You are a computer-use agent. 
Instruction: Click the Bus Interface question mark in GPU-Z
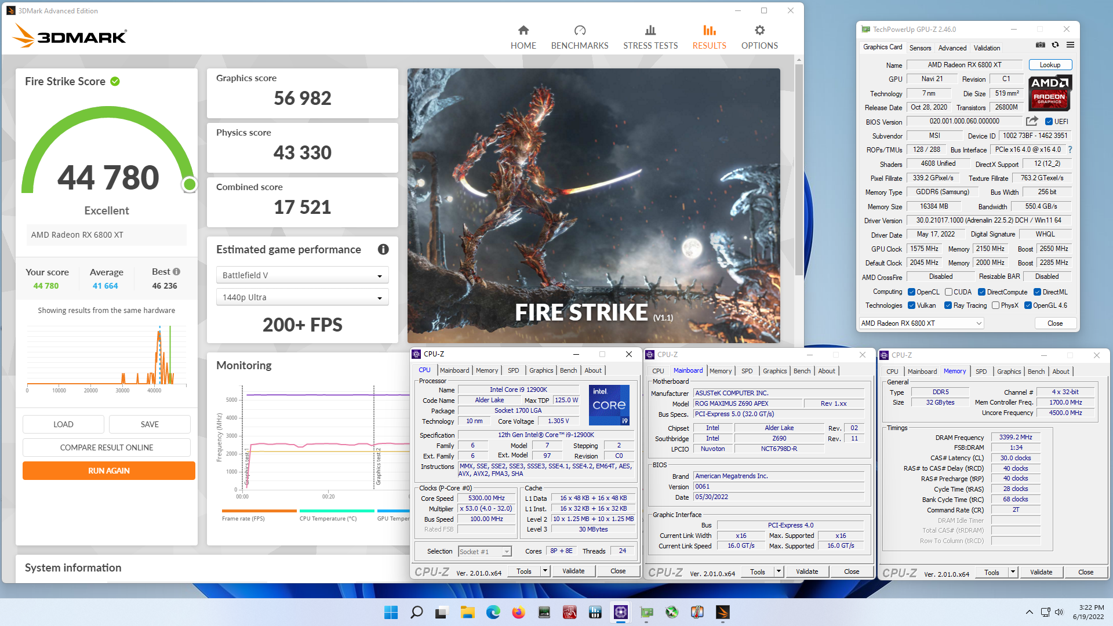pyautogui.click(x=1070, y=150)
